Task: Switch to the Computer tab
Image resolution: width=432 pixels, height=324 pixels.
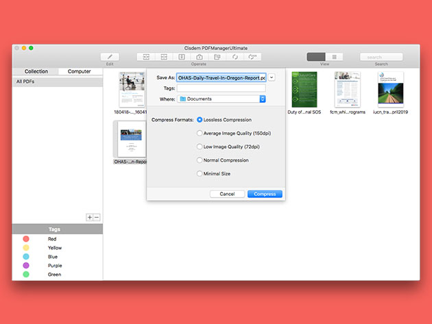Action: pyautogui.click(x=80, y=71)
